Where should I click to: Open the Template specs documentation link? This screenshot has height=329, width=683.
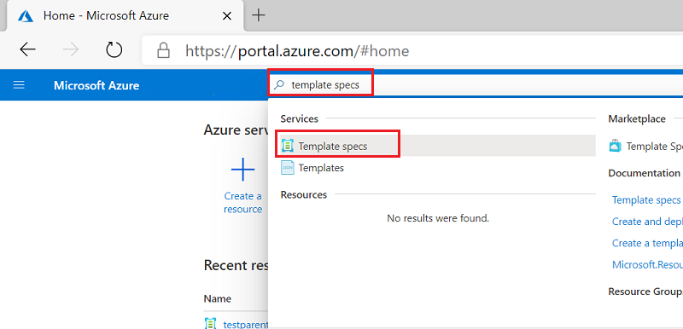point(646,200)
